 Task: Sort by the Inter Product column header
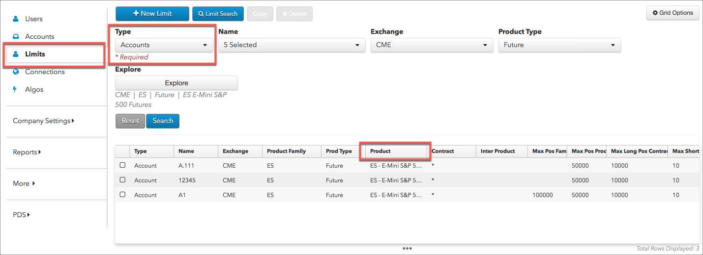(x=501, y=151)
